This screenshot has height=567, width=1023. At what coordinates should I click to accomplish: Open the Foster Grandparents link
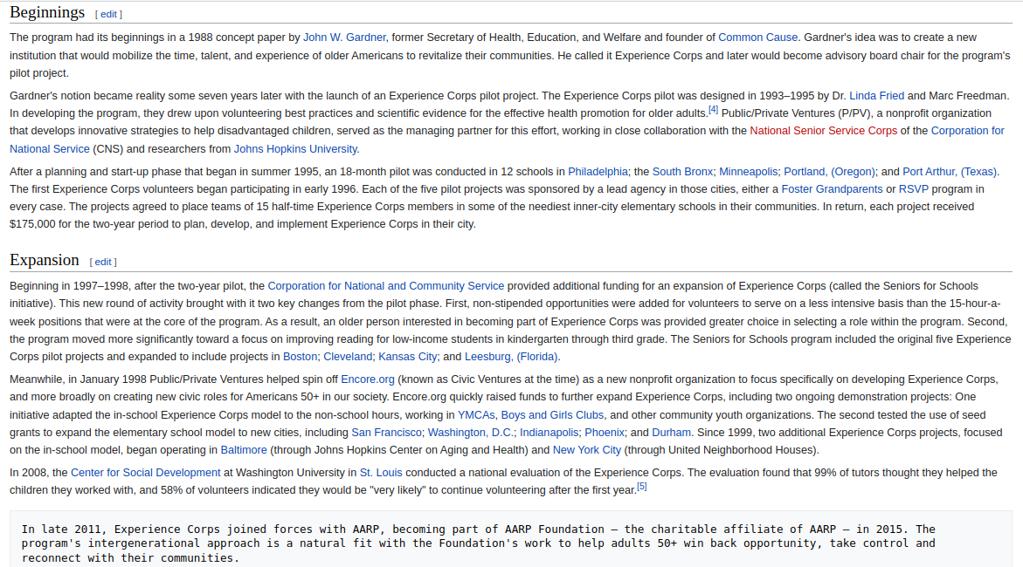click(x=832, y=189)
